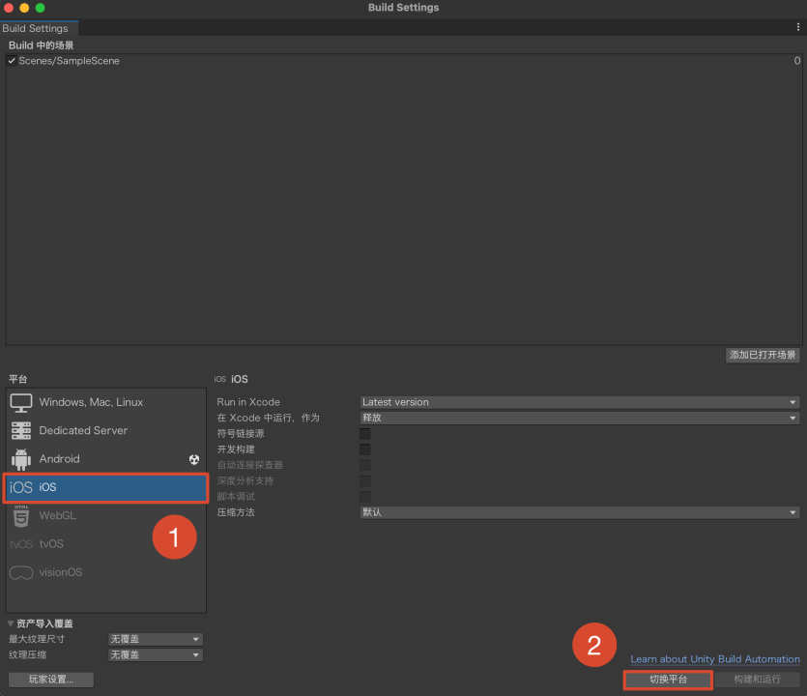Click the WebGL HTML5 icon

21,516
